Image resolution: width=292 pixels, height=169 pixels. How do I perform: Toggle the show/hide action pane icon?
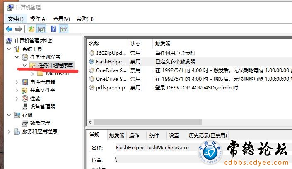tap(64, 29)
